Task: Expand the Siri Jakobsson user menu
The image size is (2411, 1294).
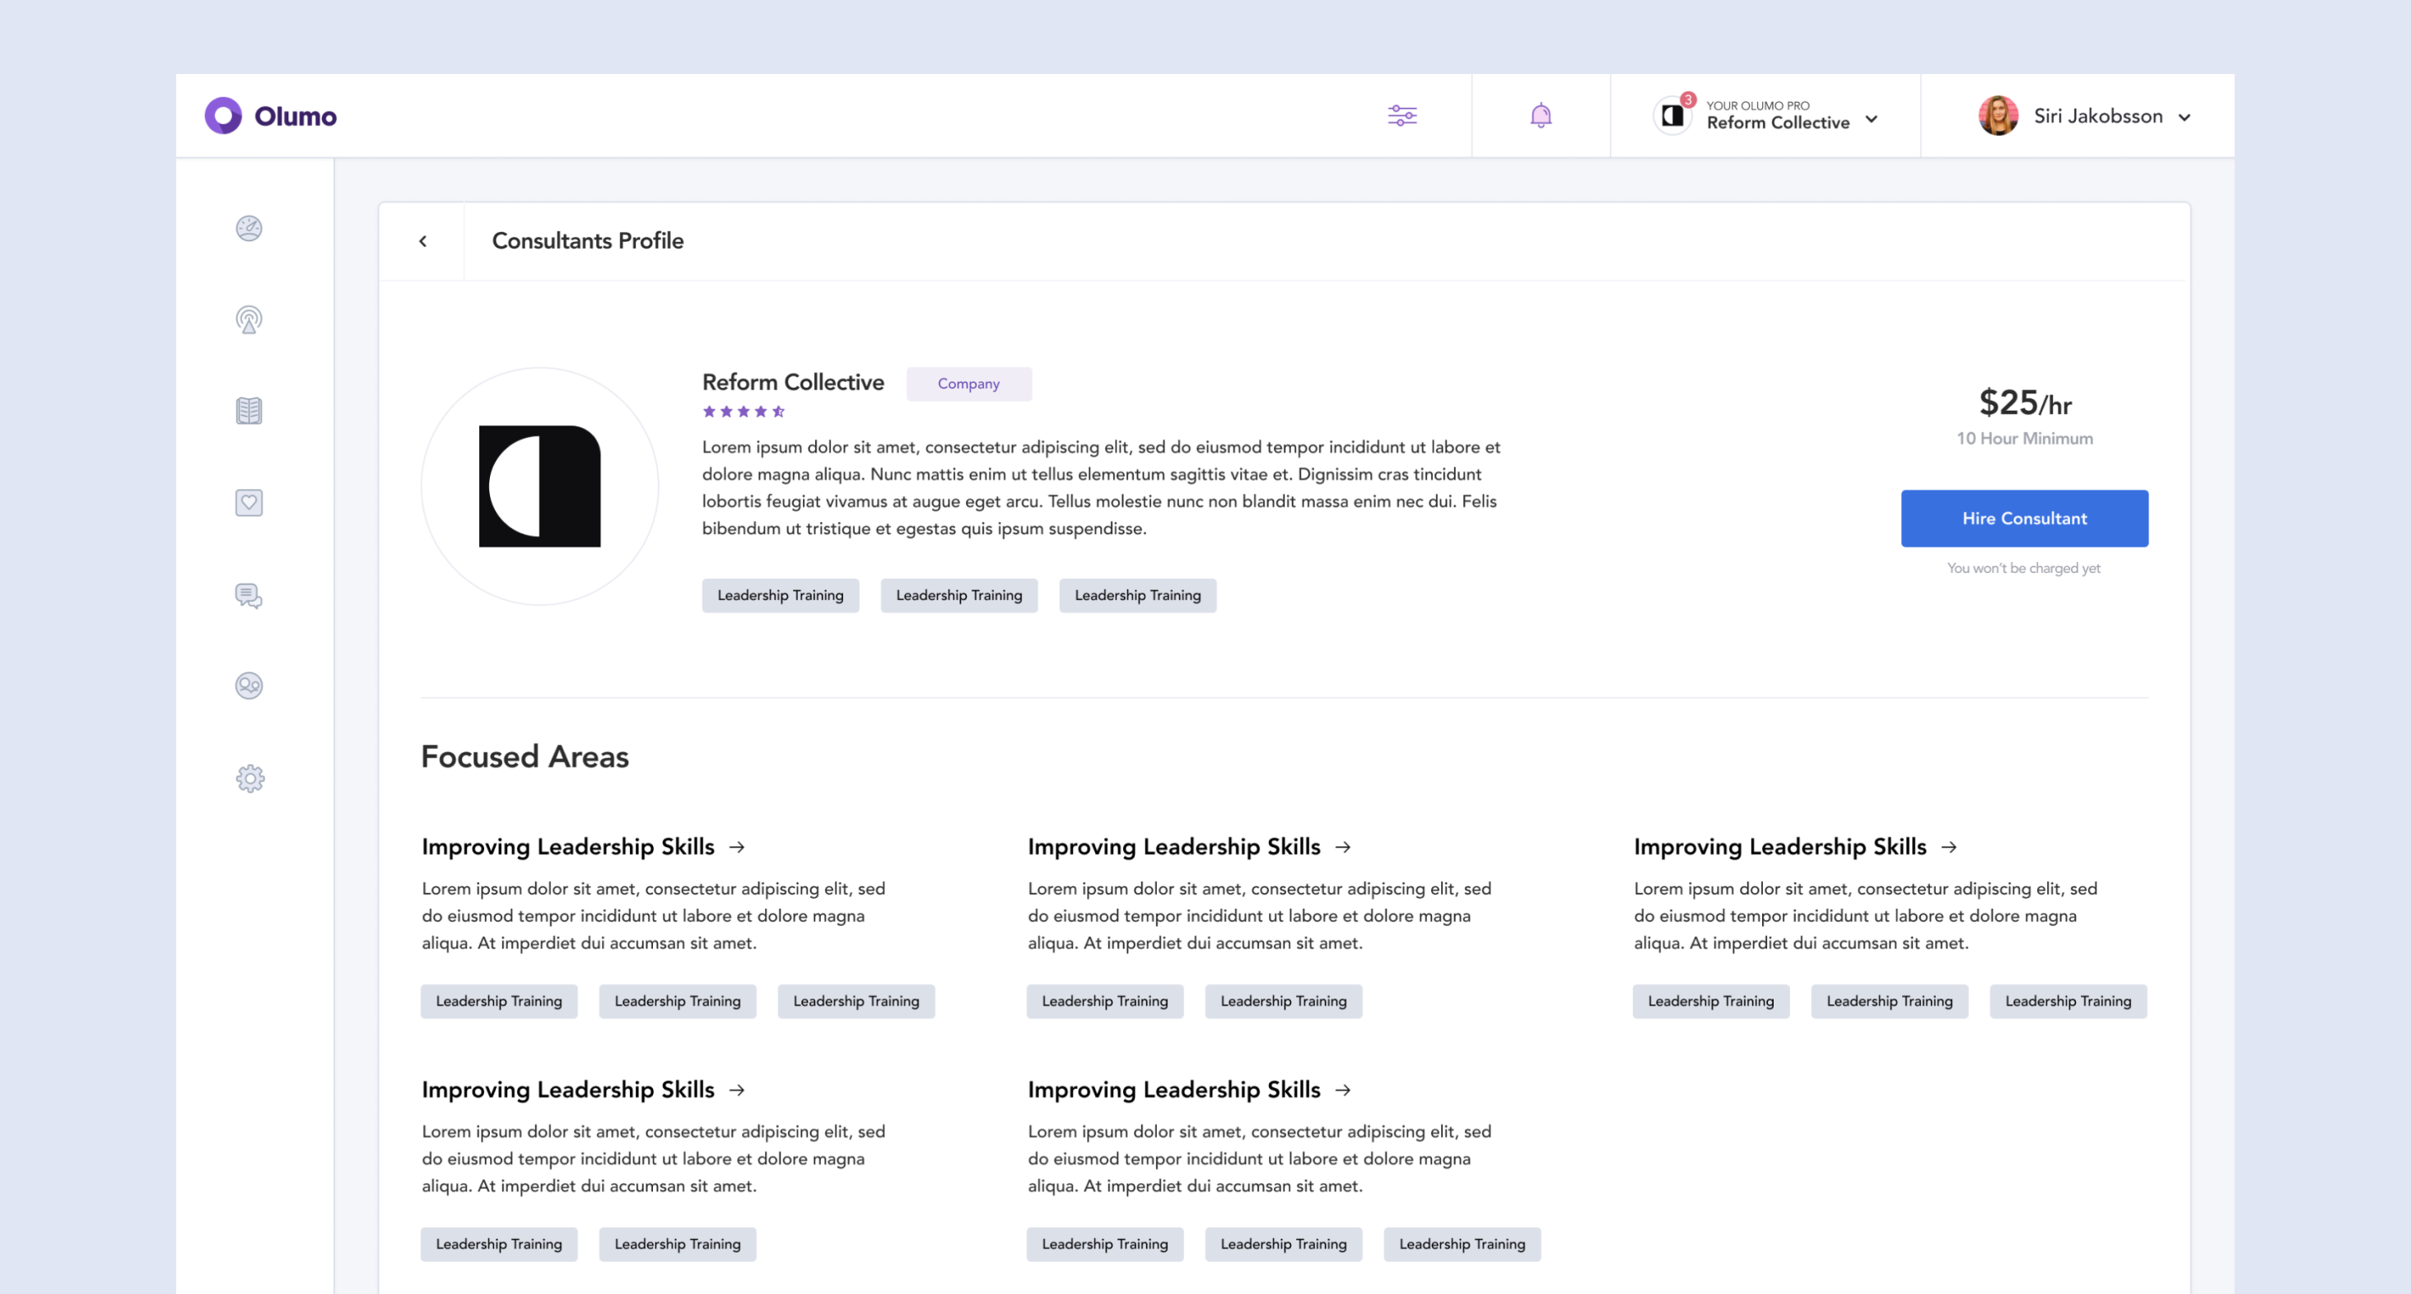Action: [x=2185, y=117]
